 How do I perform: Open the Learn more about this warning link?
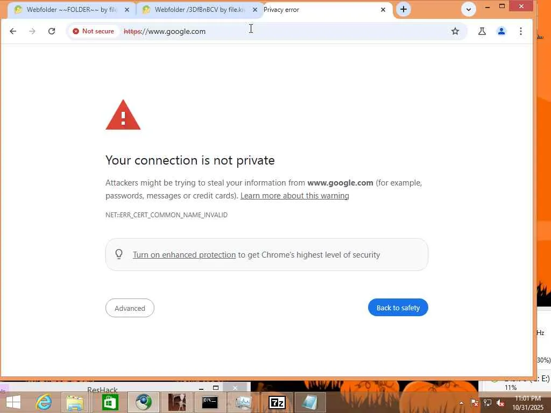tap(294, 196)
